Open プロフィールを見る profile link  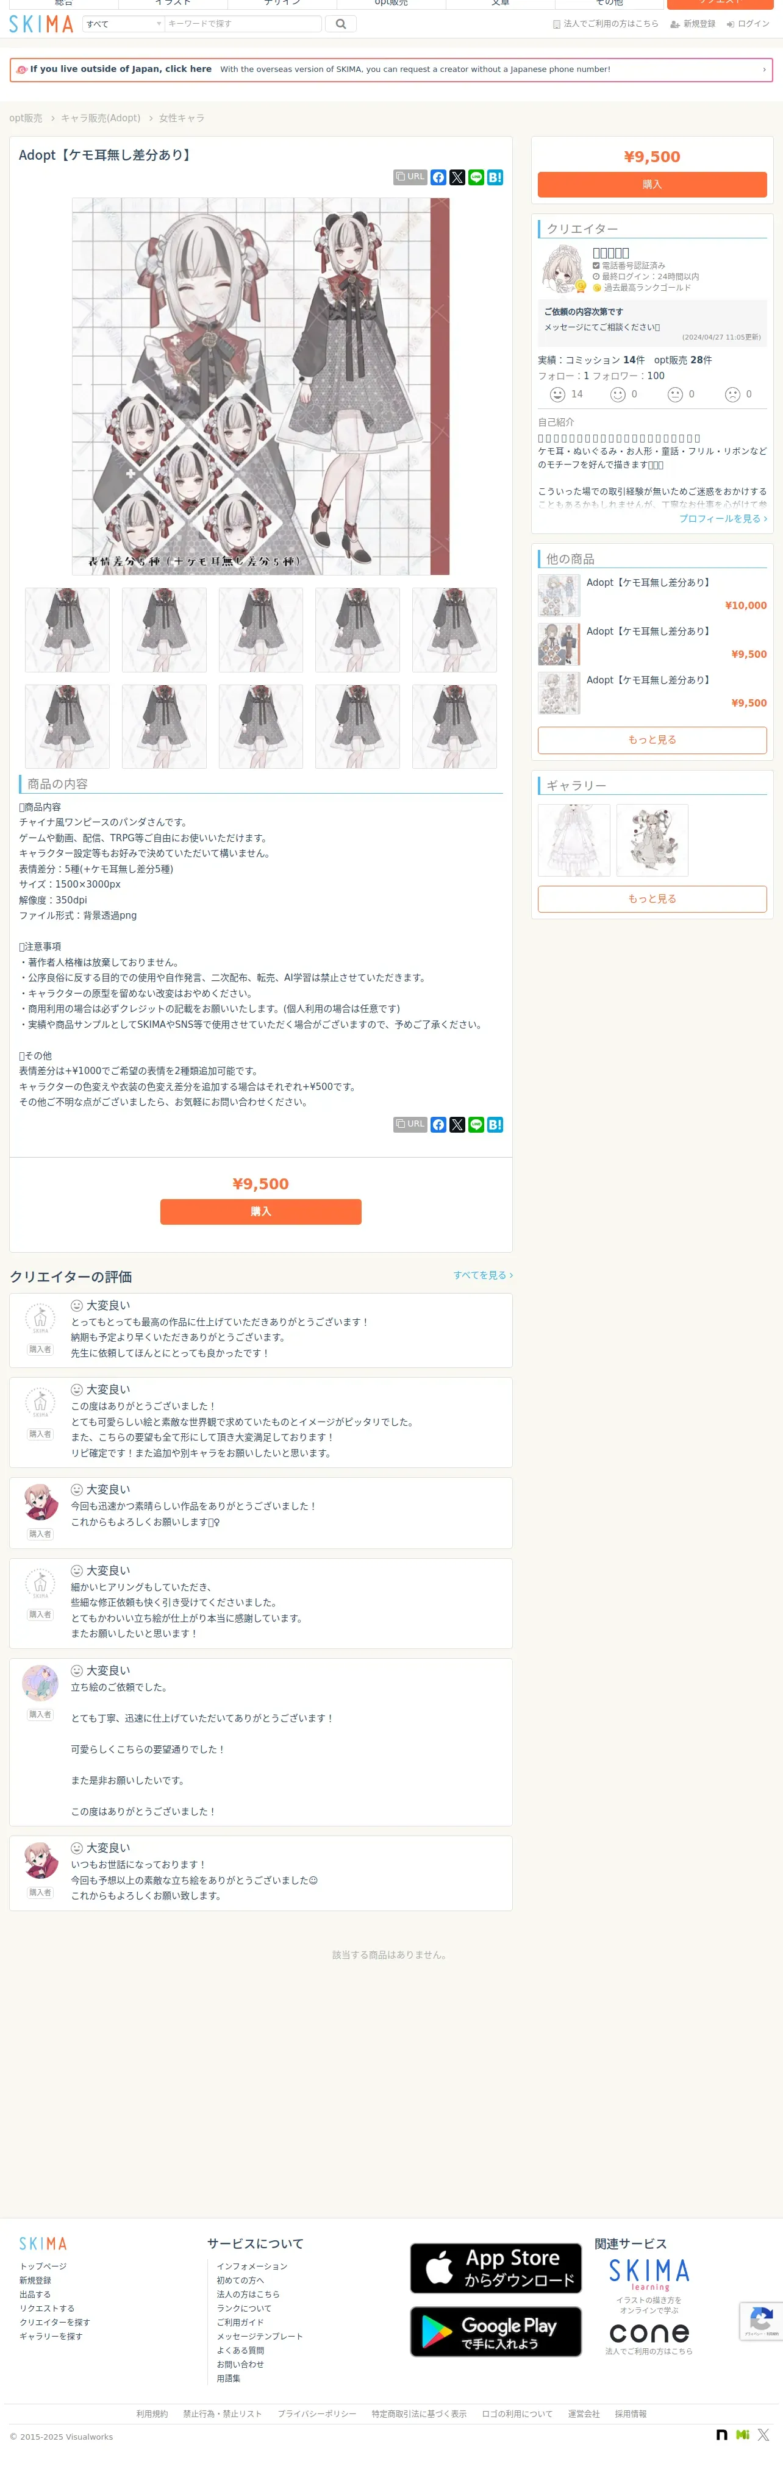[723, 518]
